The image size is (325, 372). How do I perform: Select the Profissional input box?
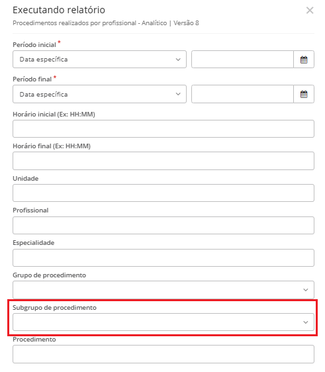(x=163, y=225)
